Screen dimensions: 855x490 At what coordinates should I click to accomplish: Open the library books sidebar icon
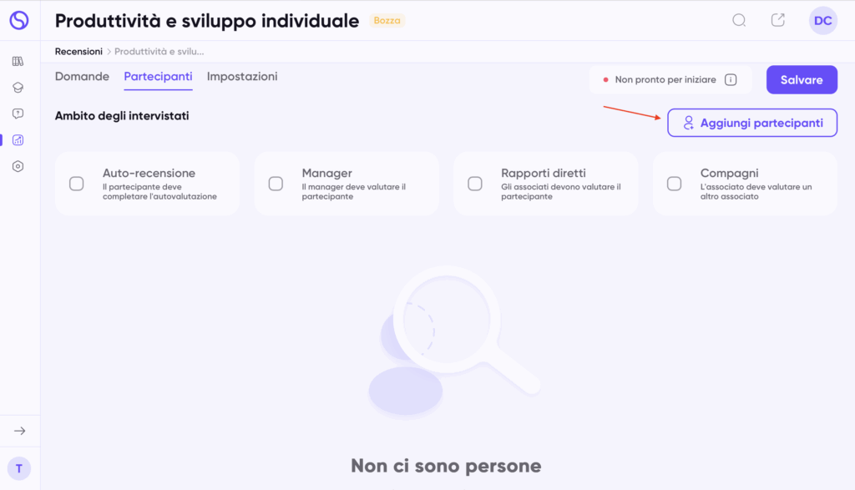[18, 61]
